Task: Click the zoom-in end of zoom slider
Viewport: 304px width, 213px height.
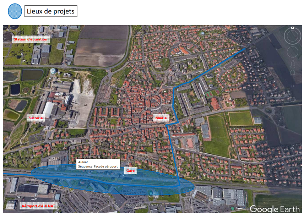Action: (293, 72)
